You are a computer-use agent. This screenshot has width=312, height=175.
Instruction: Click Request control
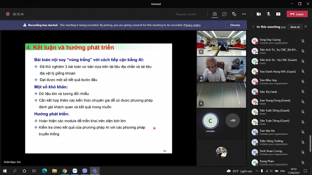coord(186,14)
